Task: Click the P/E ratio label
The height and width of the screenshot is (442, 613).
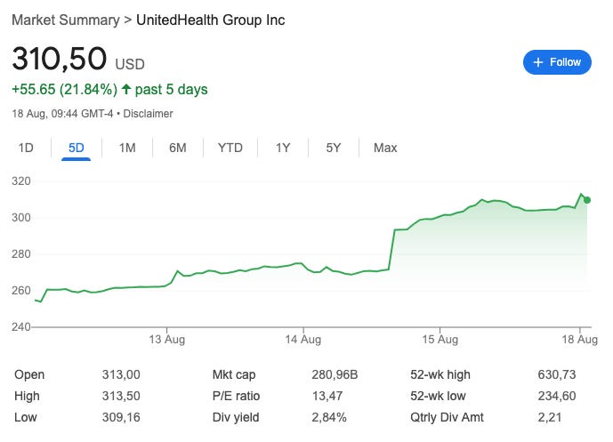Action: (236, 396)
